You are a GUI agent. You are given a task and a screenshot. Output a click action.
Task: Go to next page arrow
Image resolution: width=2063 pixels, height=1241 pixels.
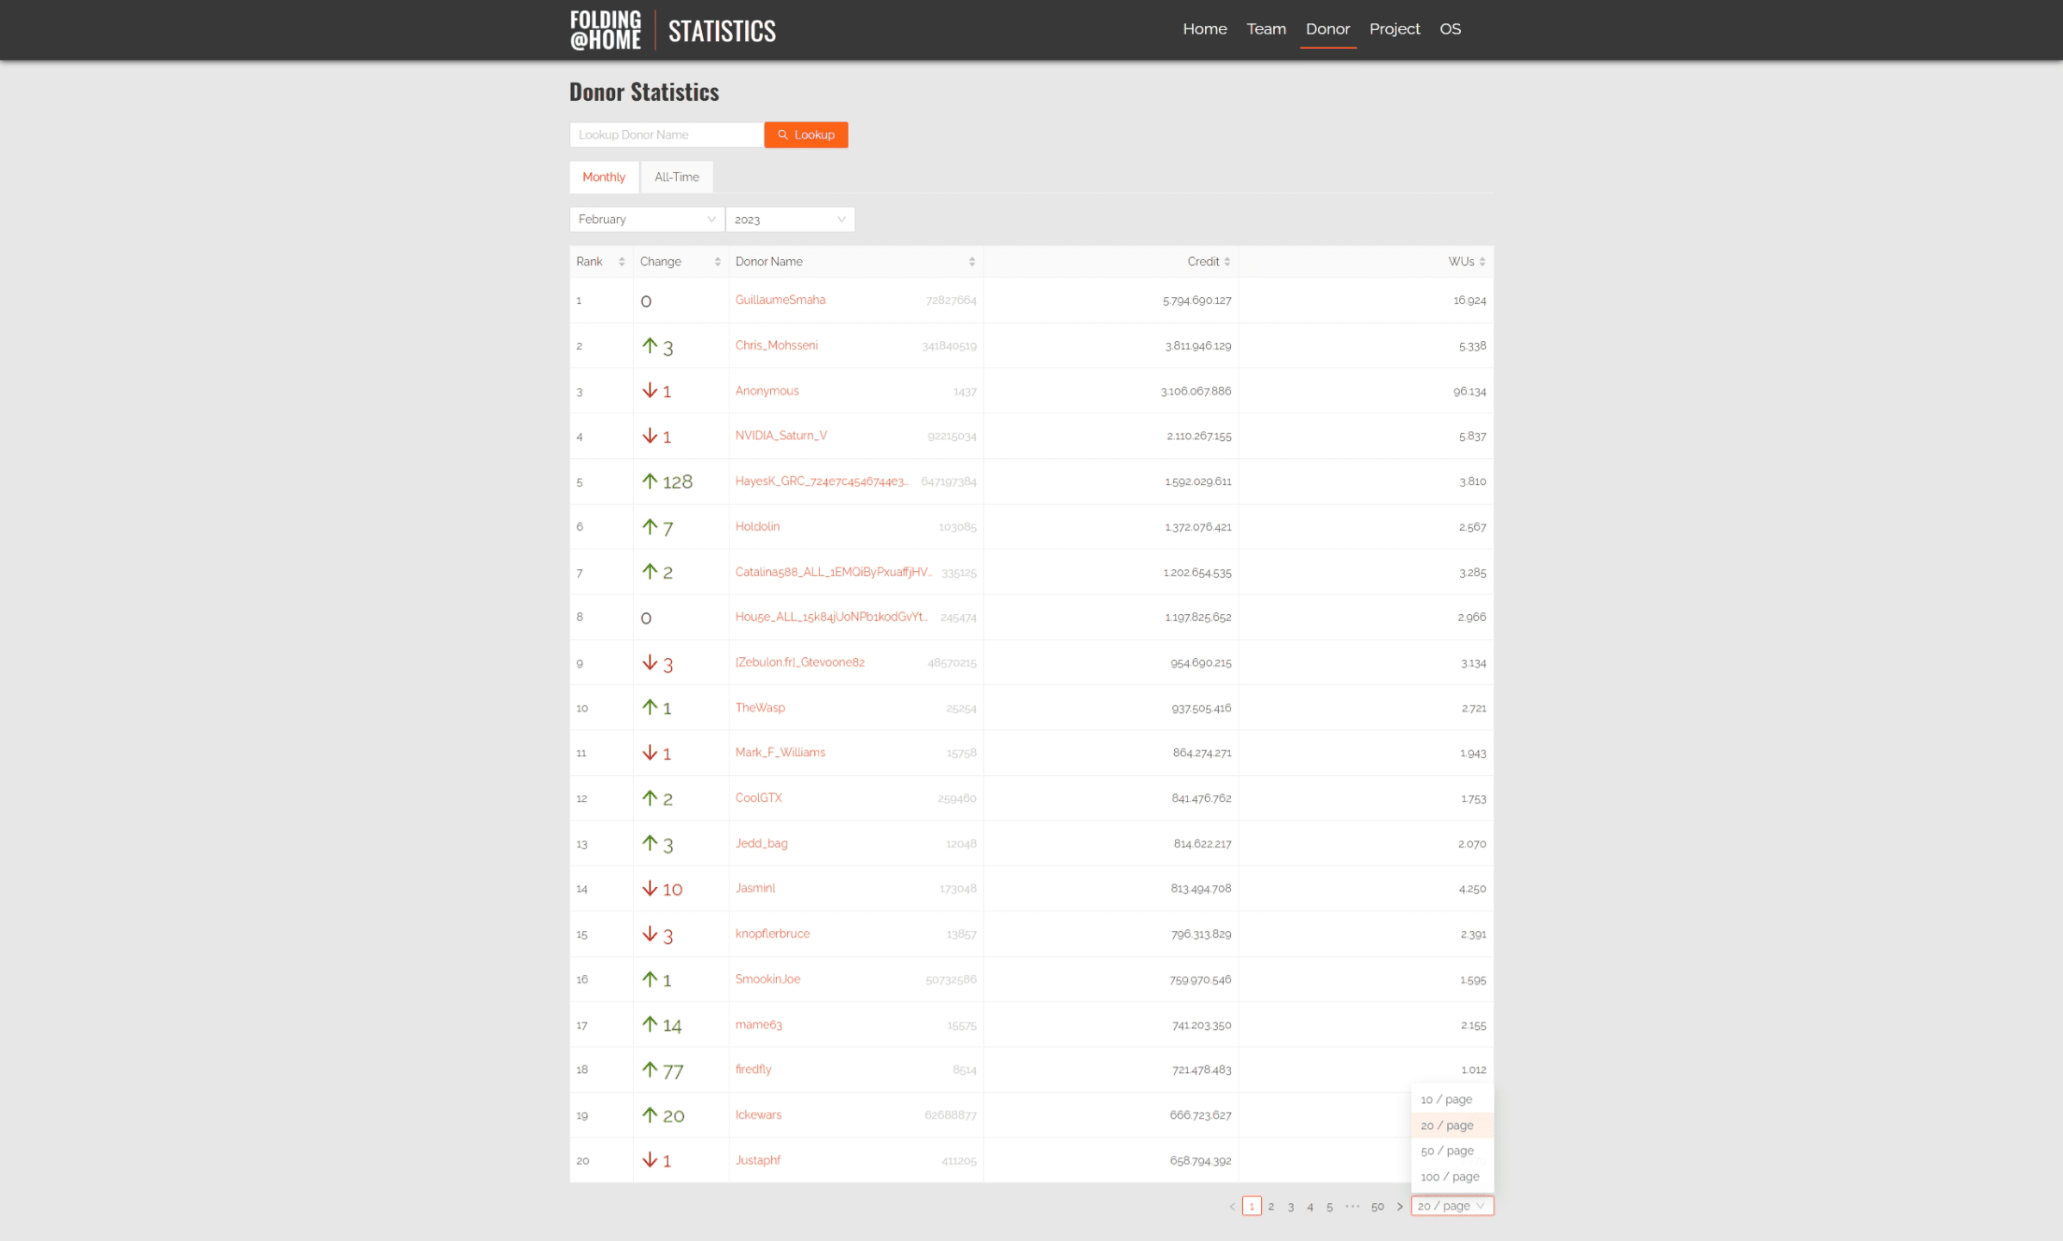point(1399,1207)
